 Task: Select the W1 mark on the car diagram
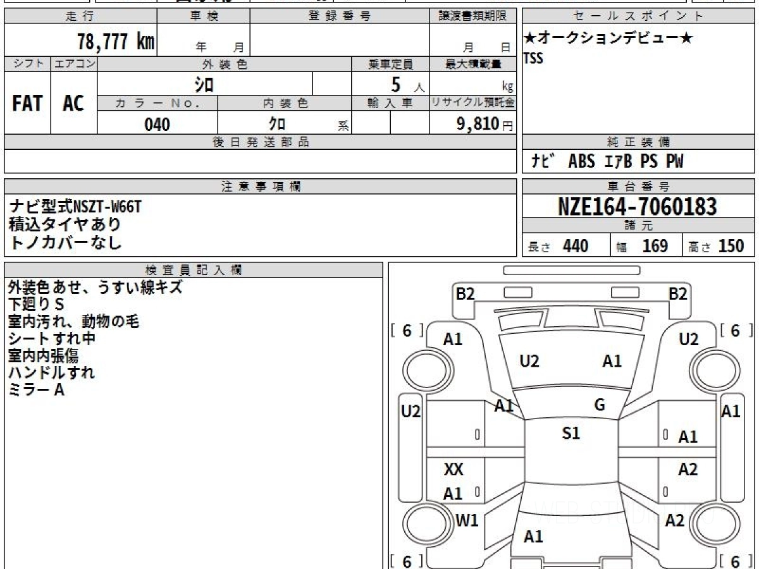[467, 520]
